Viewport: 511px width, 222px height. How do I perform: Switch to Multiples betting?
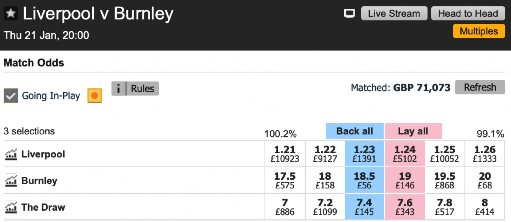(x=479, y=31)
